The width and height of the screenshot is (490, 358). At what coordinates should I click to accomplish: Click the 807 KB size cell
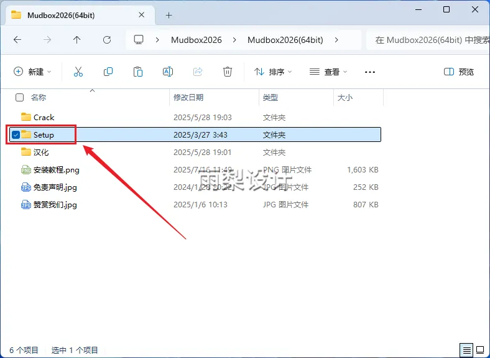[366, 205]
